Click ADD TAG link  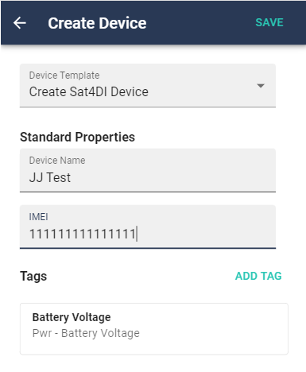[258, 276]
